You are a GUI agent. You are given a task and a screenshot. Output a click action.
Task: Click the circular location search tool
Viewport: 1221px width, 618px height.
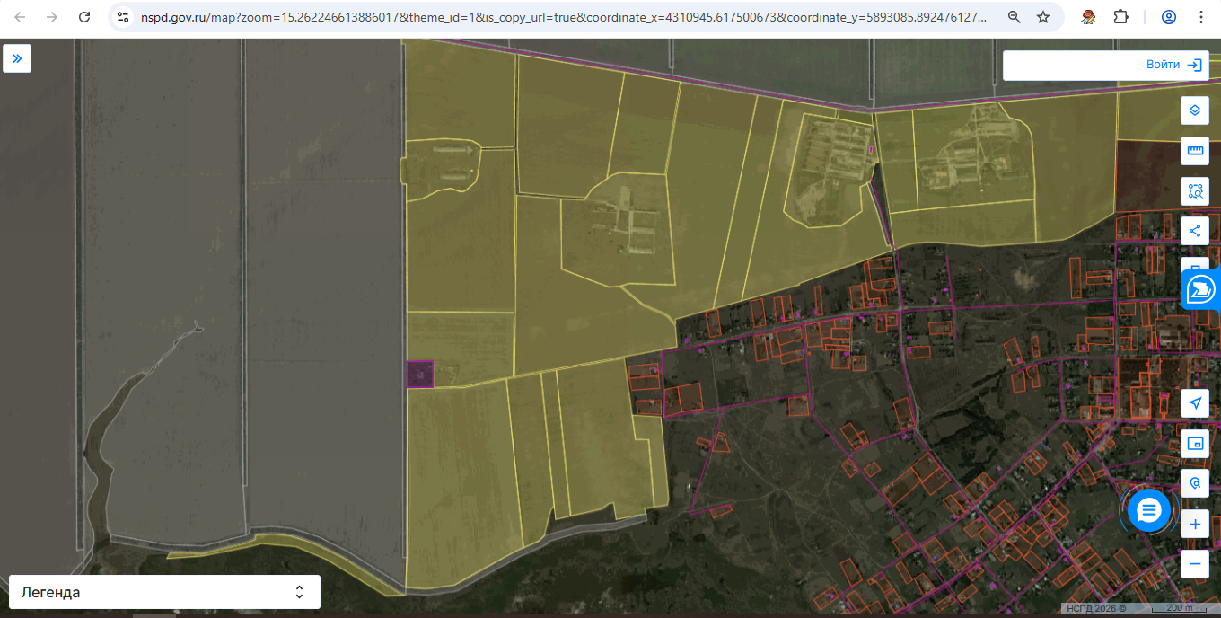pos(1195,483)
